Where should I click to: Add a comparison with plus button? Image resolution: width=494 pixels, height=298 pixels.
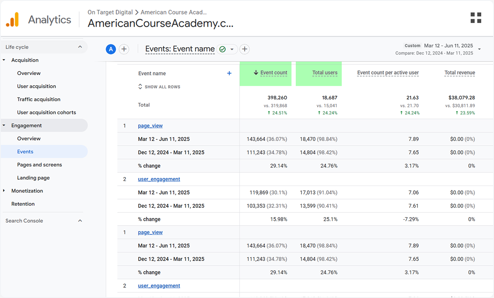coord(124,49)
